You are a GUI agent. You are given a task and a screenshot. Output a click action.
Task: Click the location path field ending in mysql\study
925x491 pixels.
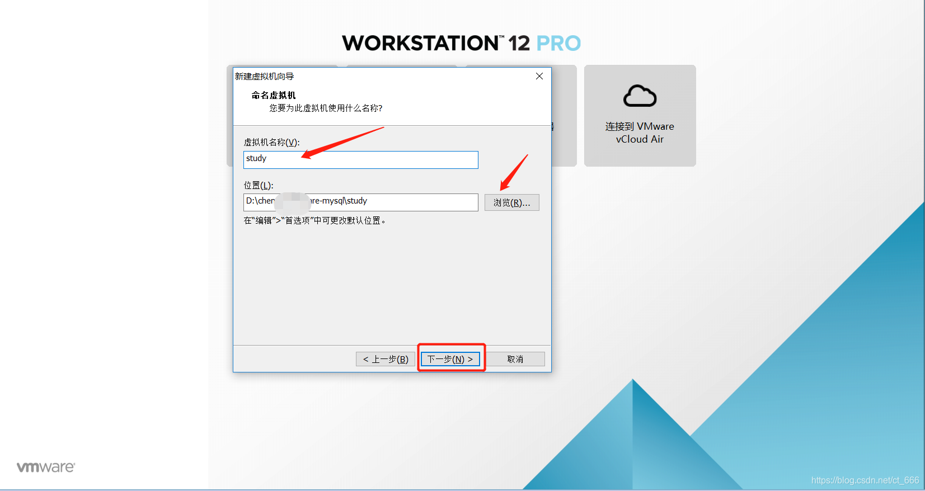point(361,202)
